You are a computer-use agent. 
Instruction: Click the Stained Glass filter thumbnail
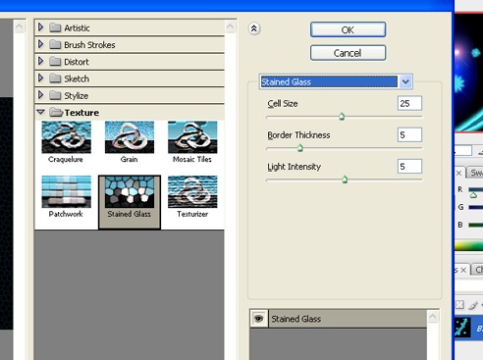130,191
